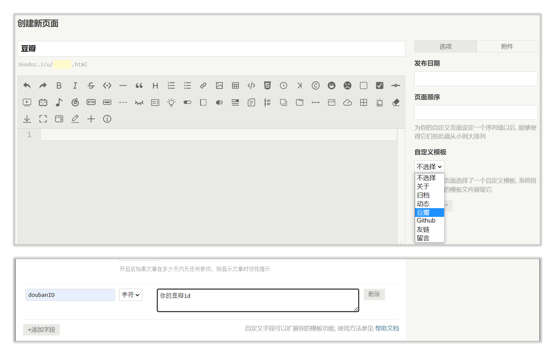This screenshot has width=555, height=356.
Task: Switch to the 选项 tab
Action: coord(445,47)
